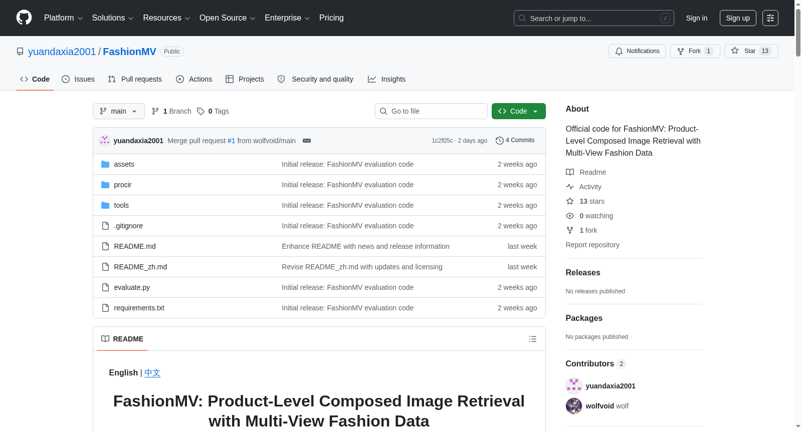Viewport: 802px width, 431px height.
Task: Open the Releases heading link
Action: click(x=583, y=272)
